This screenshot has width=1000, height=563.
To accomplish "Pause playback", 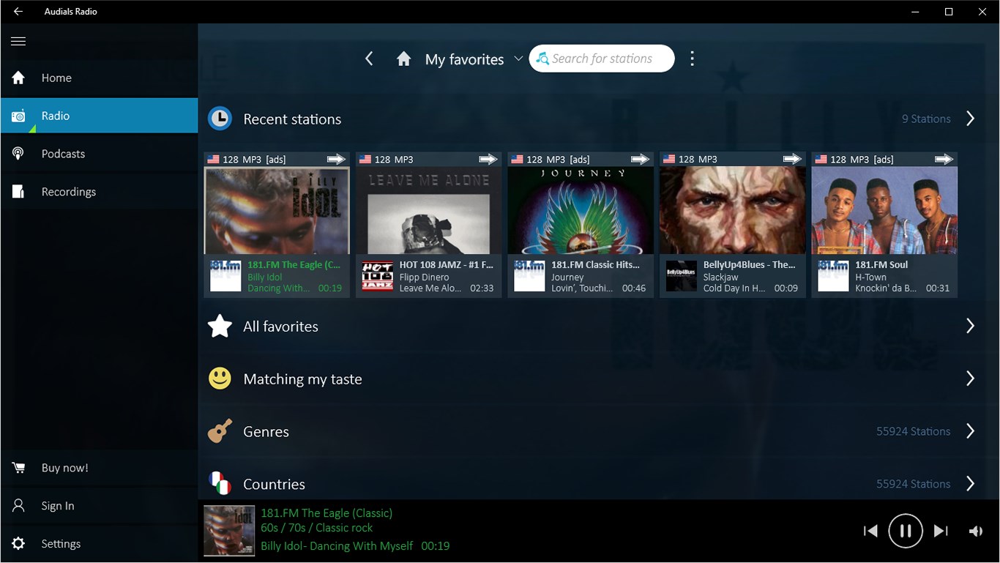I will [906, 531].
